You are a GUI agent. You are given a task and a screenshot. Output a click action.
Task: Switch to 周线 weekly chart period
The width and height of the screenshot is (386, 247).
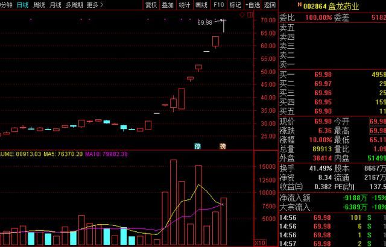click(39, 5)
